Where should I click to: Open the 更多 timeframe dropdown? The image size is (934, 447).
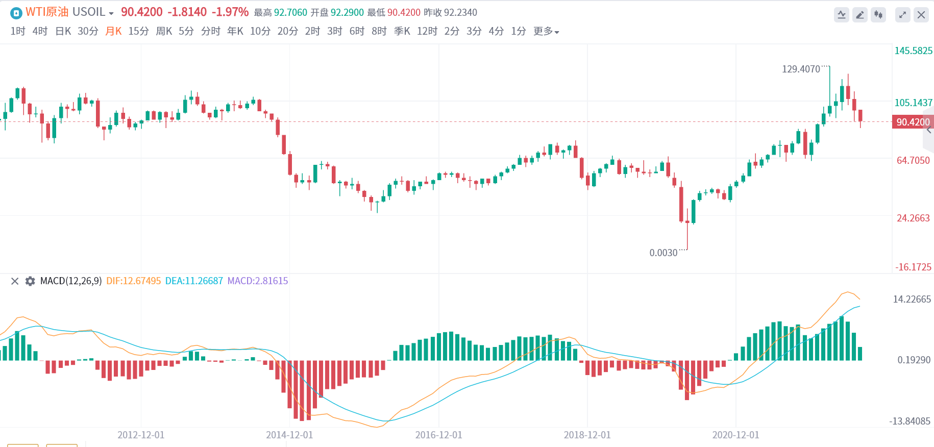[546, 32]
